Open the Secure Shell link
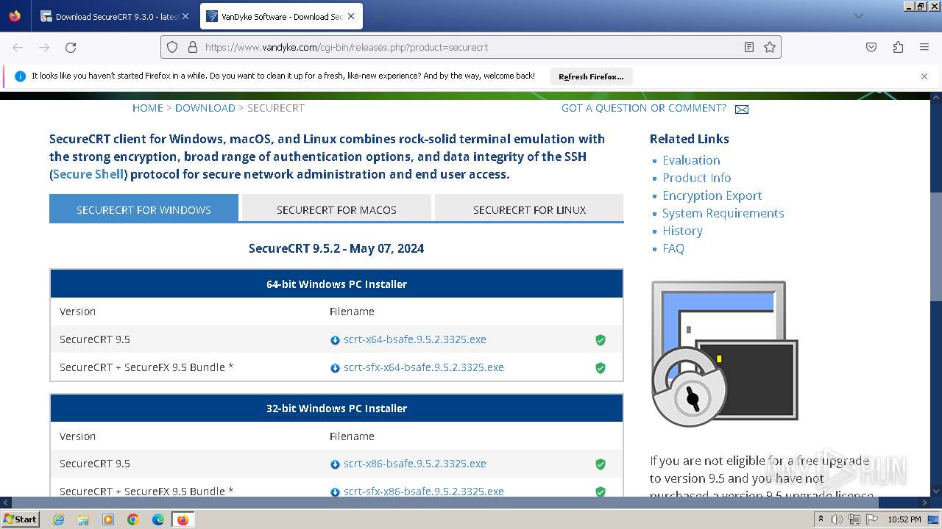 pyautogui.click(x=88, y=174)
